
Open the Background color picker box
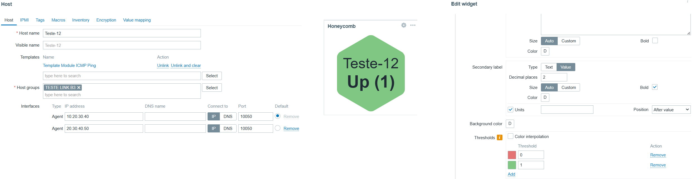click(510, 124)
